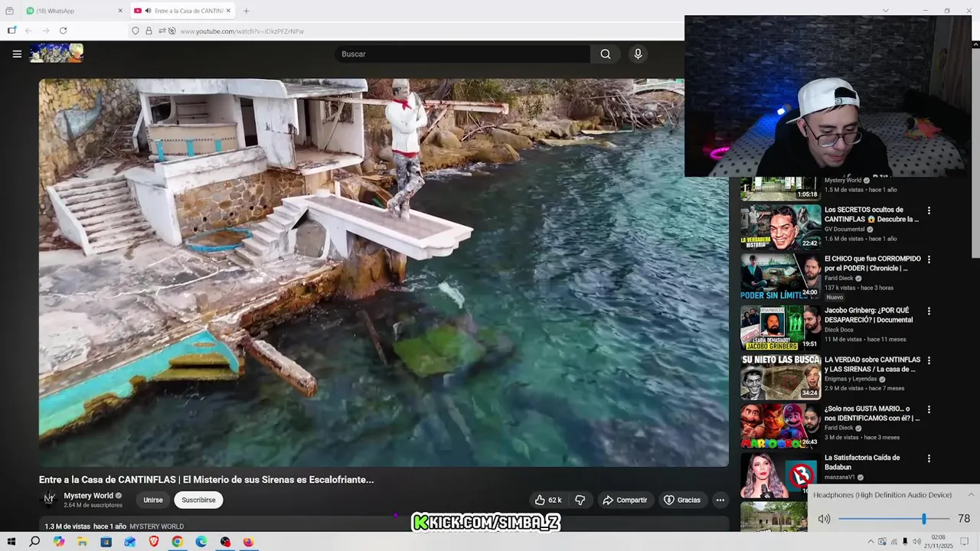Open El CHICO que fue CORROMPIDO video title
980x551 pixels.
[872, 263]
